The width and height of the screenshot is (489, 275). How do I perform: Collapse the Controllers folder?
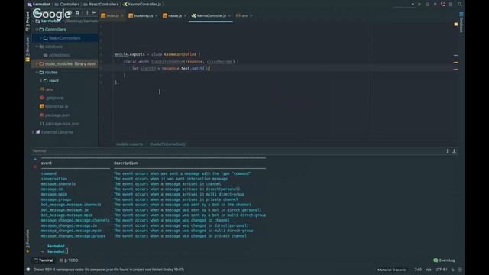pos(37,29)
